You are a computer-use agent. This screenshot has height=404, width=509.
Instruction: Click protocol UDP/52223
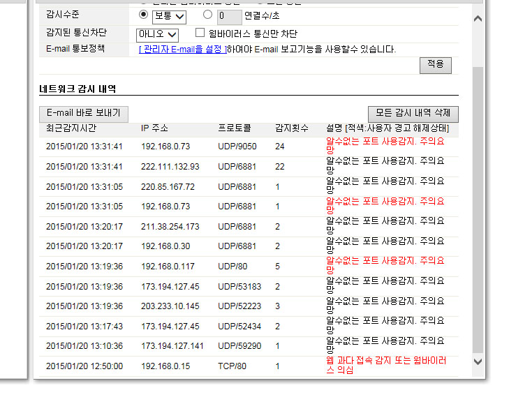(x=239, y=306)
